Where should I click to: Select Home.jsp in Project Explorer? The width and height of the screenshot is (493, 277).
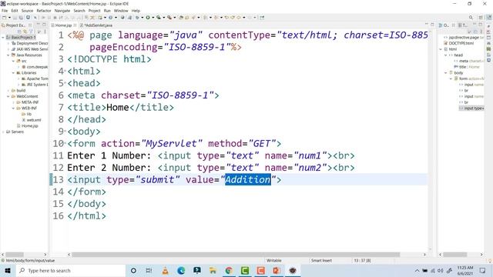[28, 126]
